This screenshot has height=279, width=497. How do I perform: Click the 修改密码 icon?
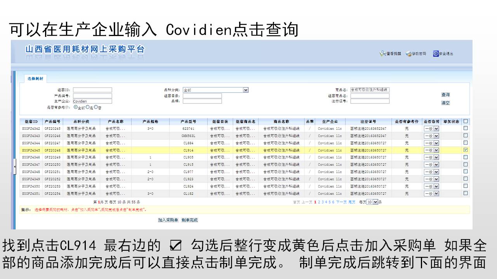tap(408, 53)
